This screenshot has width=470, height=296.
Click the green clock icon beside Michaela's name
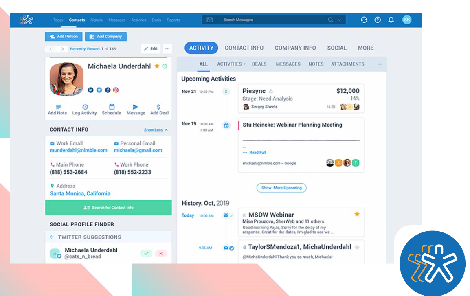(165, 66)
